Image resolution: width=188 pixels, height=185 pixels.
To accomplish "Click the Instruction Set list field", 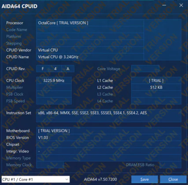I will (x=109, y=116).
